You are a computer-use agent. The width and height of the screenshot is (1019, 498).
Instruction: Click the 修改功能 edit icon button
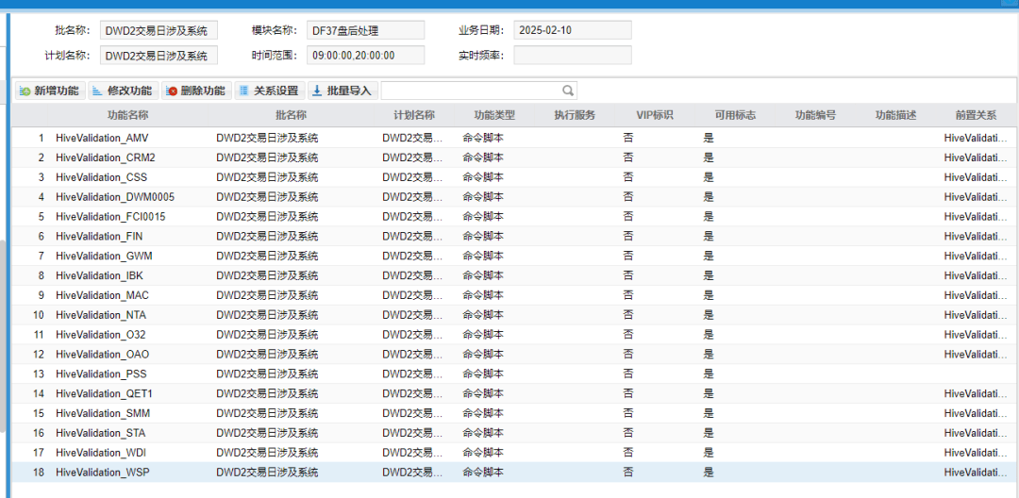tap(123, 91)
